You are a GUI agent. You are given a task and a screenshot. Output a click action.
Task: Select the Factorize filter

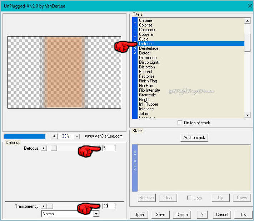(191, 76)
